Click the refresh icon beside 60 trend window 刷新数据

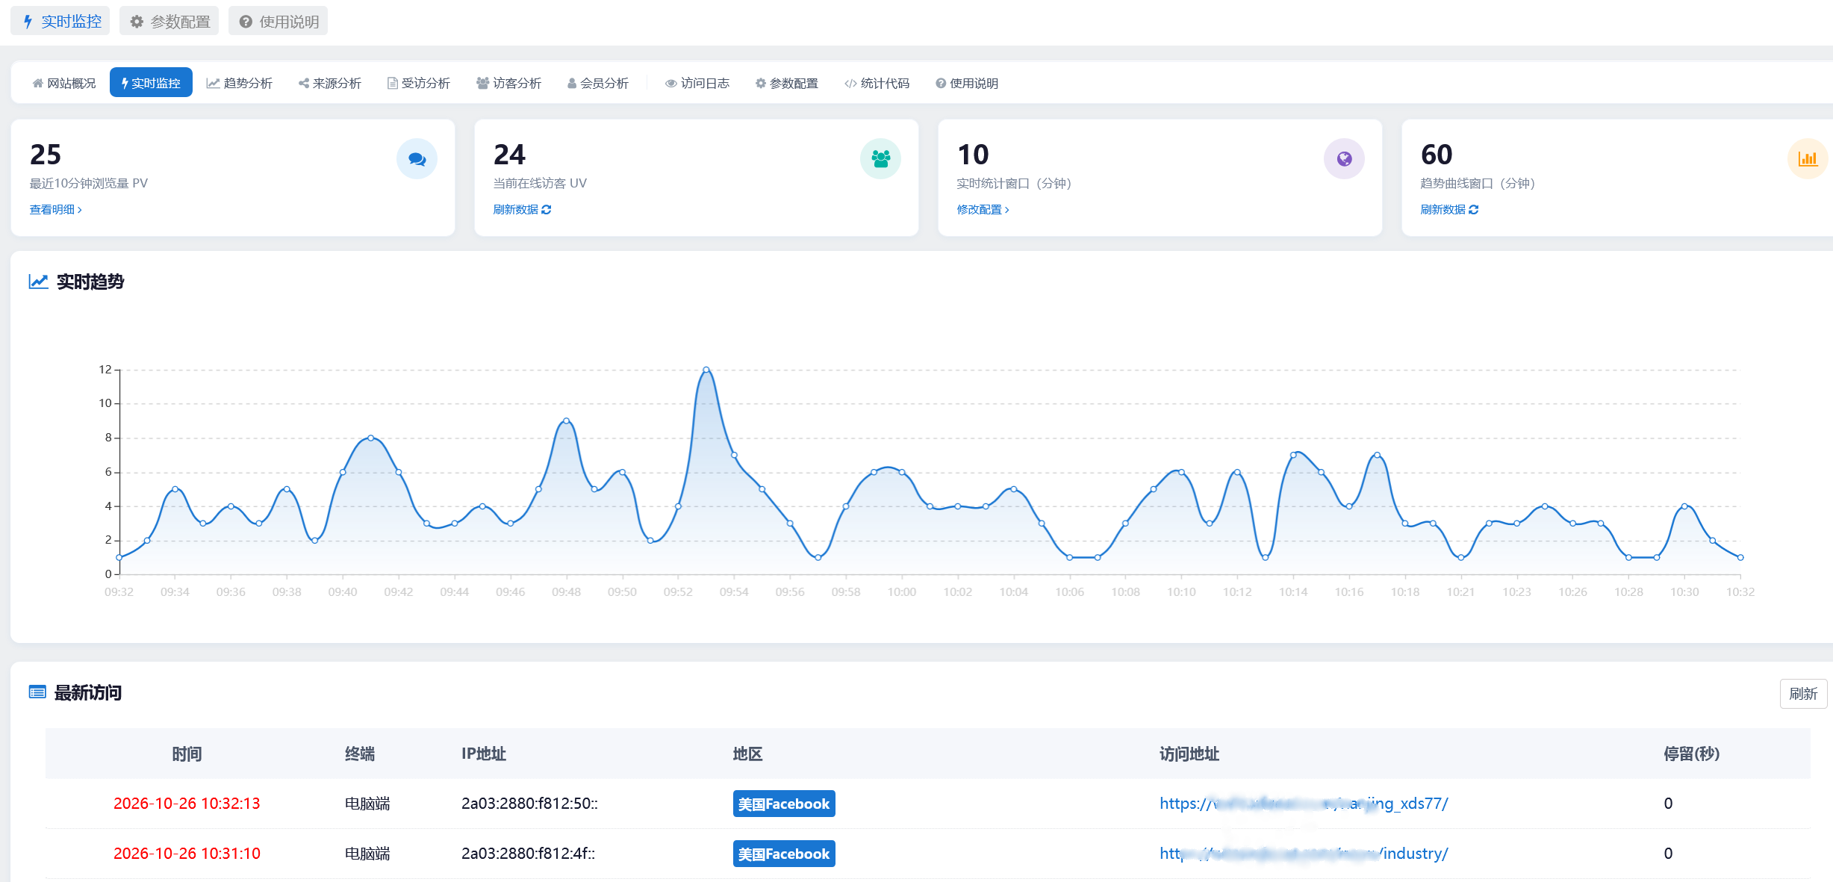click(x=1473, y=210)
